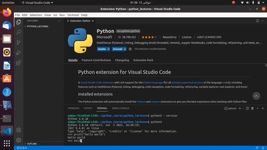Open the Uninstall dropdown arrow

pos(125,49)
